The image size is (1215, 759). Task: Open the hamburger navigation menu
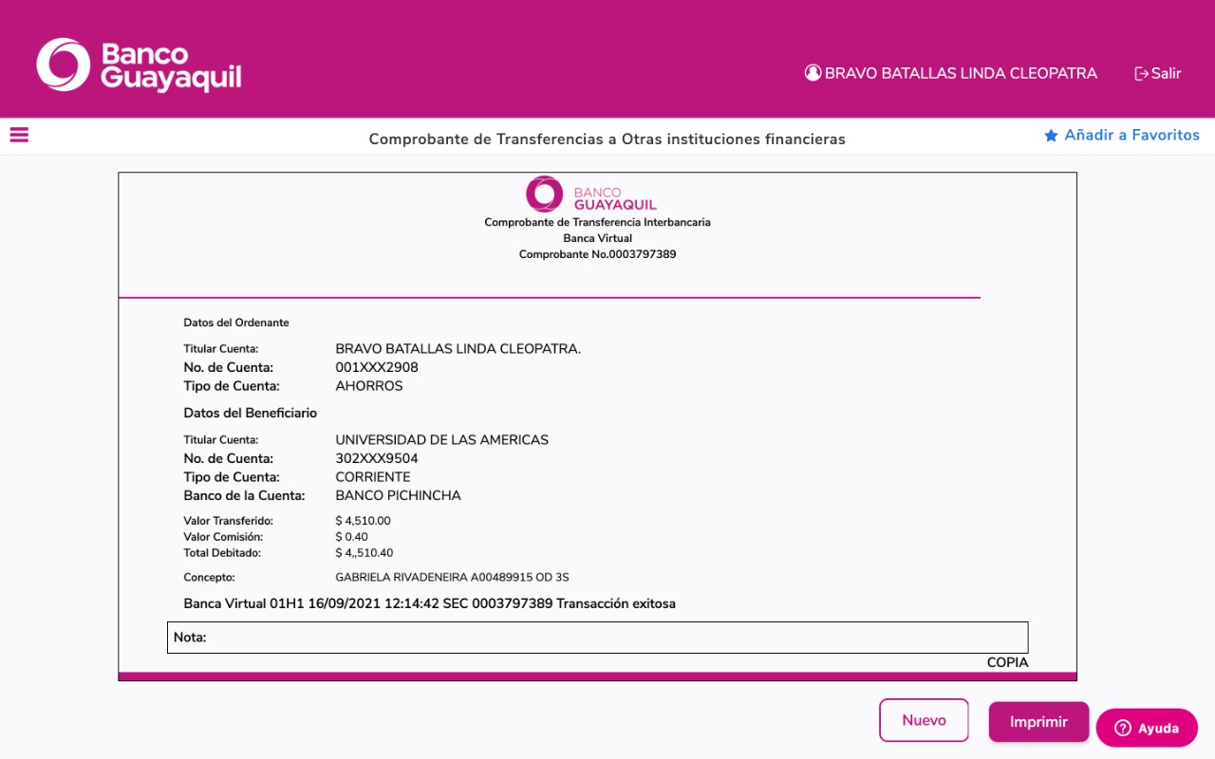(19, 136)
